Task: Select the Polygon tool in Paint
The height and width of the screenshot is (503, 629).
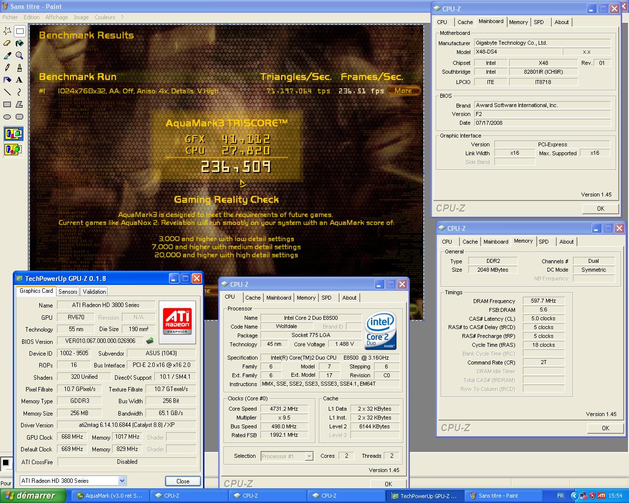Action: (x=20, y=105)
